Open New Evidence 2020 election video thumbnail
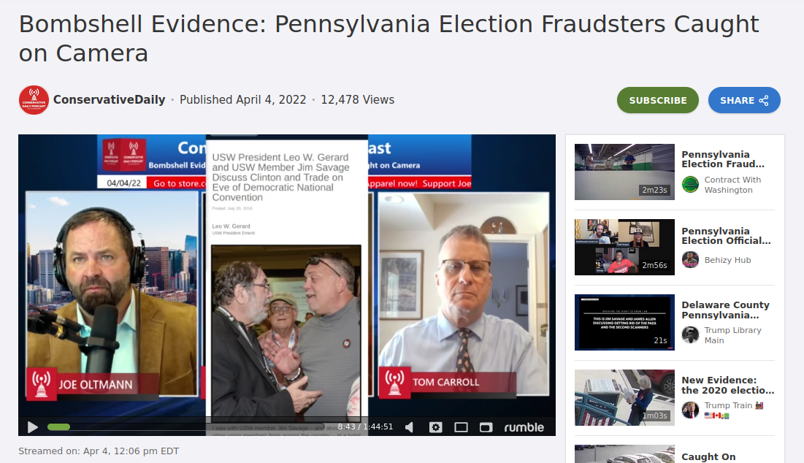The width and height of the screenshot is (804, 463). 624,397
